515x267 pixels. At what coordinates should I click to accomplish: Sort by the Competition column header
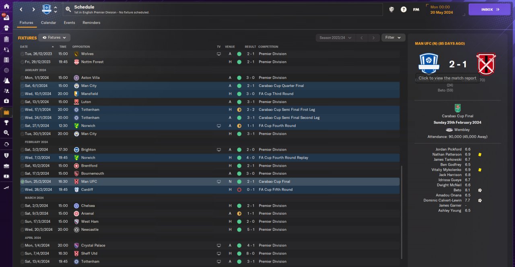tap(268, 47)
